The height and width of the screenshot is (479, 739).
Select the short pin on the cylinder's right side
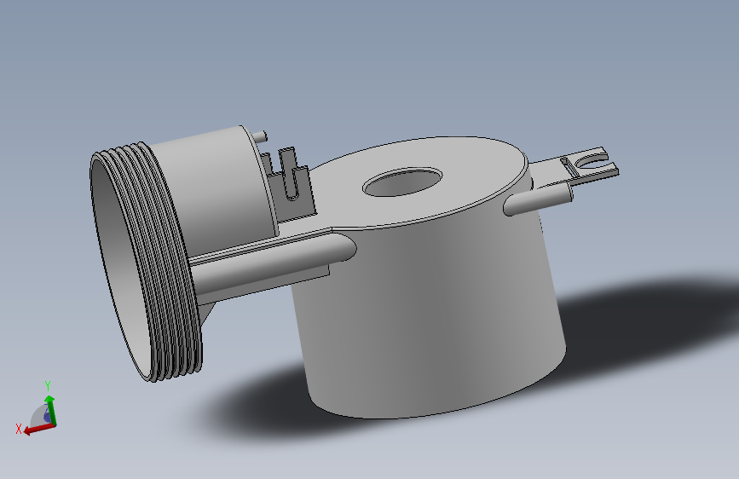537,199
